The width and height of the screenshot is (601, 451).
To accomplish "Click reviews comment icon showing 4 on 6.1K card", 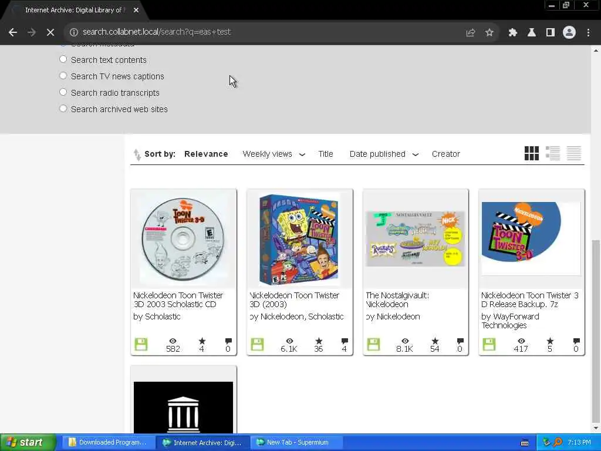I will click(345, 341).
